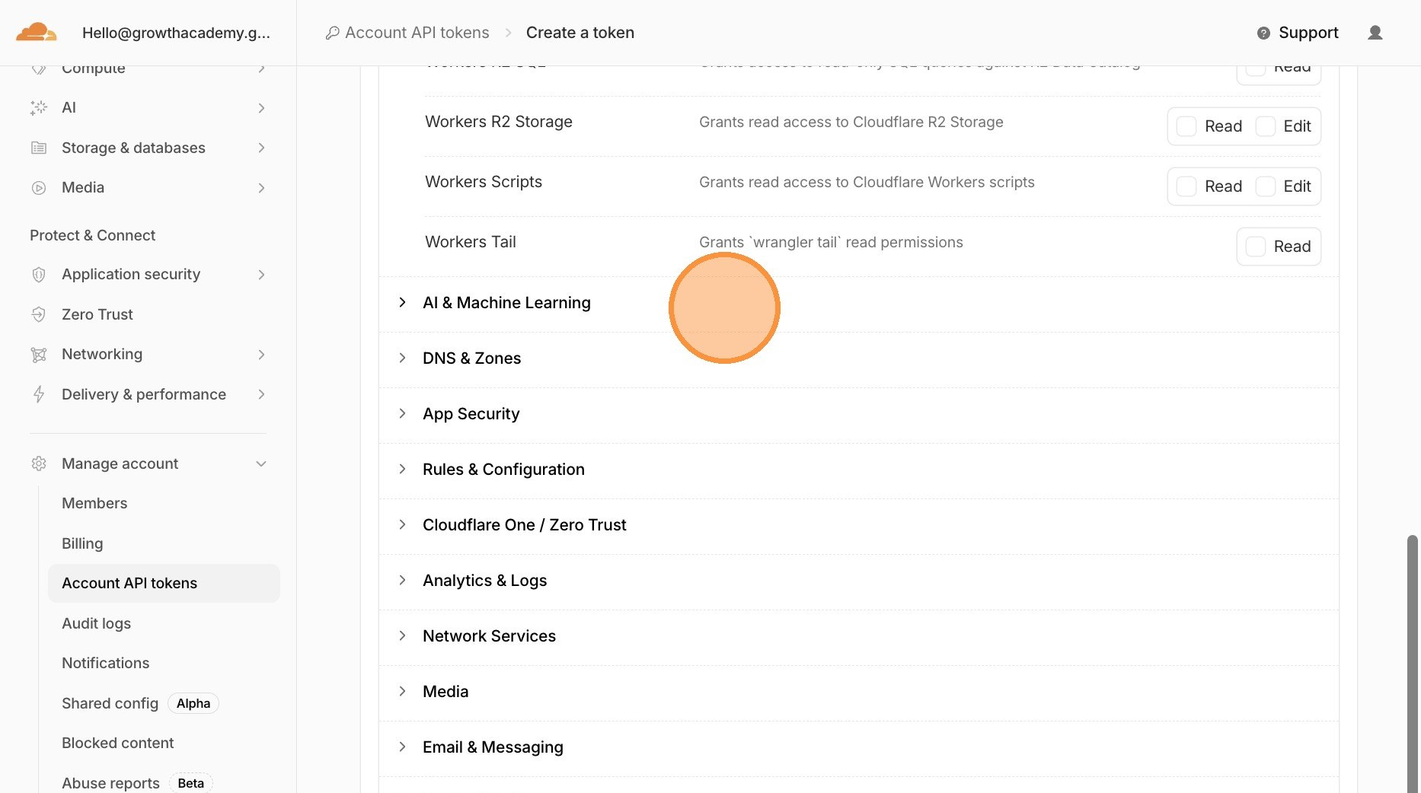Click the Networking sidebar icon

pos(39,354)
